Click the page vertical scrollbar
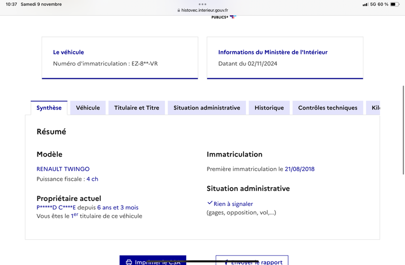405x265 pixels. pos(403,130)
